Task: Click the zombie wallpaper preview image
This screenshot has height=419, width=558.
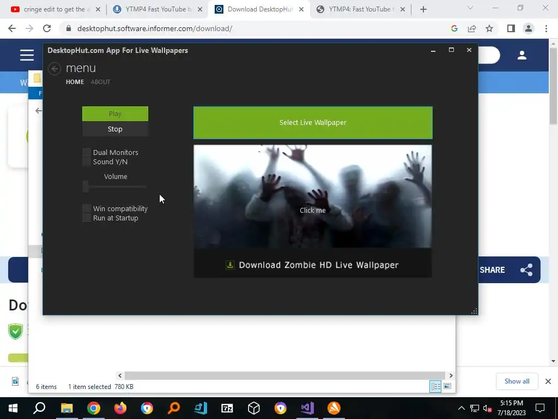Action: point(313,196)
